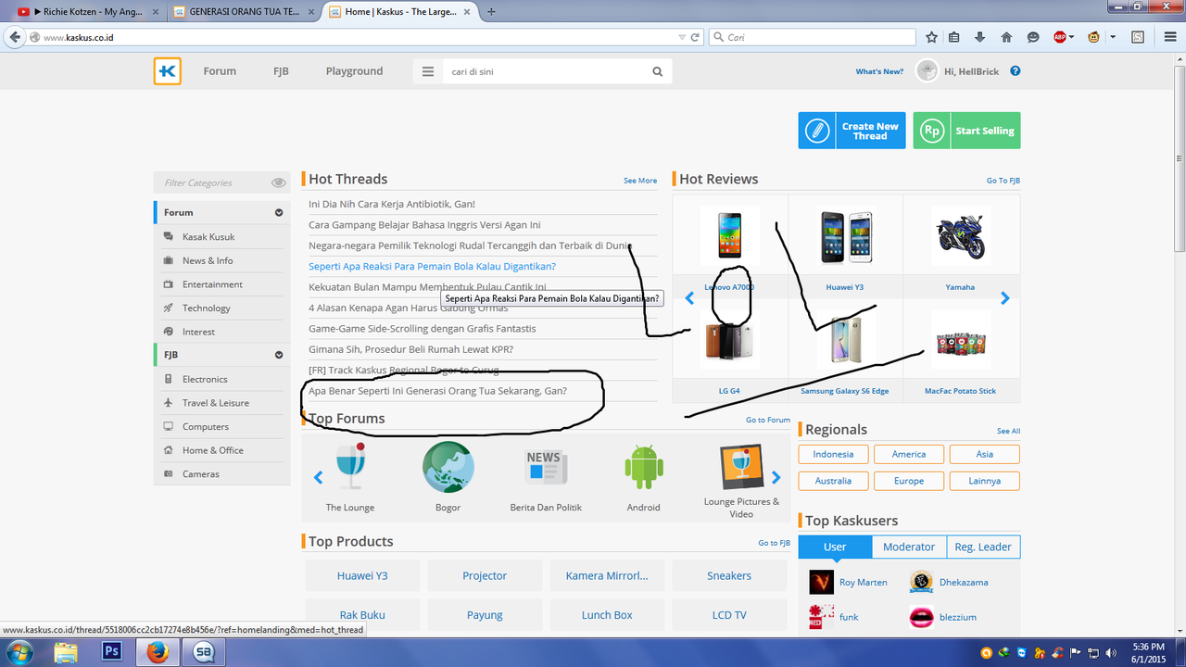Show previous Hot Reviews with left arrow
Image resolution: width=1186 pixels, height=667 pixels.
(689, 298)
